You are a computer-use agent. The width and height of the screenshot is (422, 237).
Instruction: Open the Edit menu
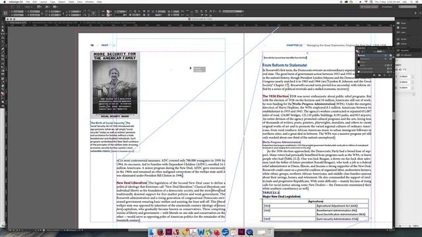point(35,2)
